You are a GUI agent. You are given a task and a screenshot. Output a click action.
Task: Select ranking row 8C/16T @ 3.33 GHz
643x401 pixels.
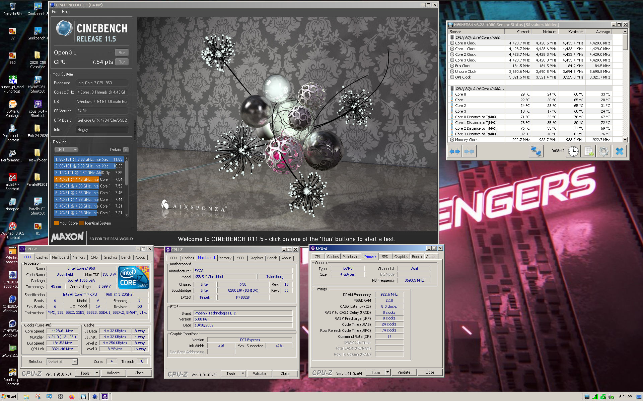pyautogui.click(x=89, y=159)
